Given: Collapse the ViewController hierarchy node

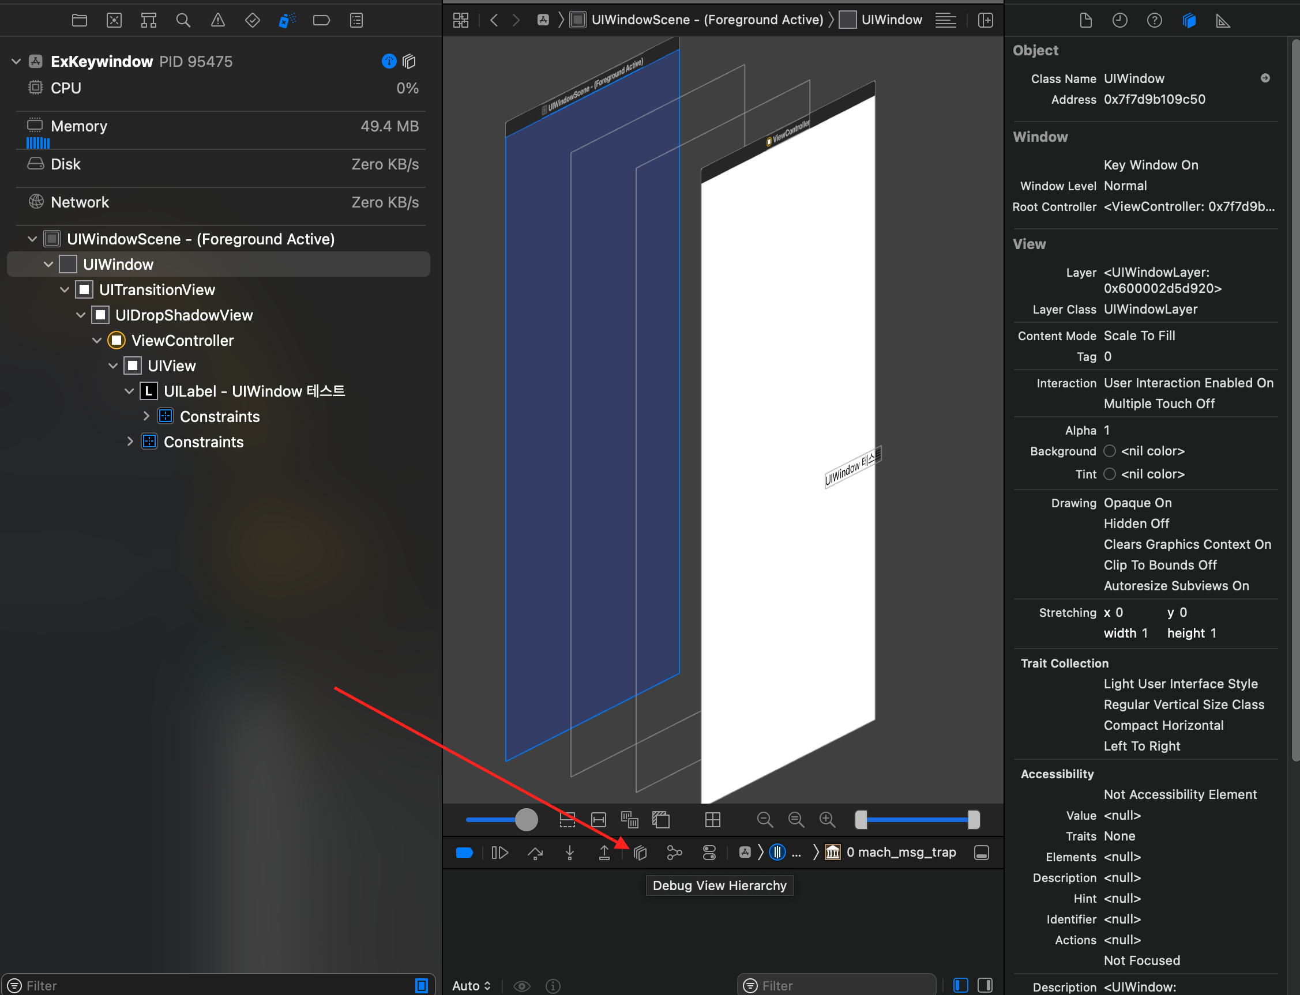Looking at the screenshot, I should [97, 341].
